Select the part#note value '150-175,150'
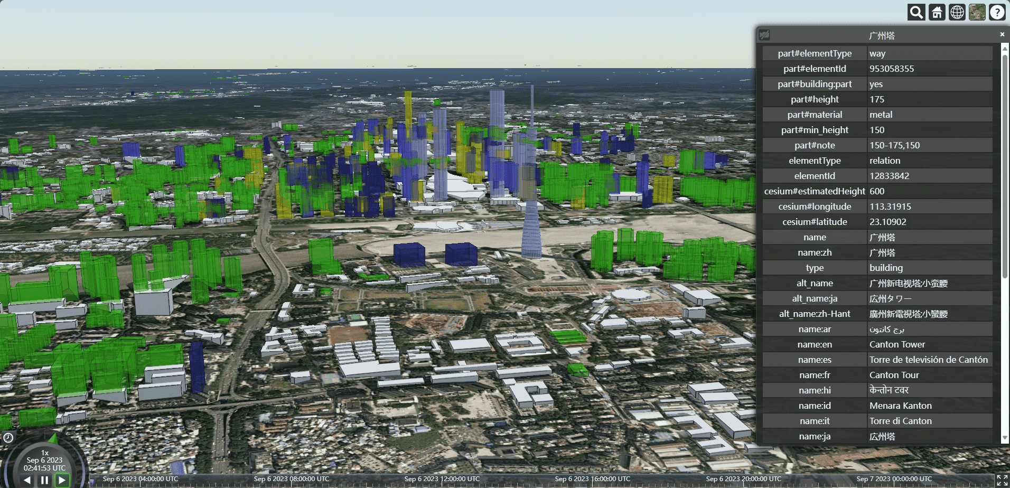Screen dimensions: 1010x488 coord(895,145)
